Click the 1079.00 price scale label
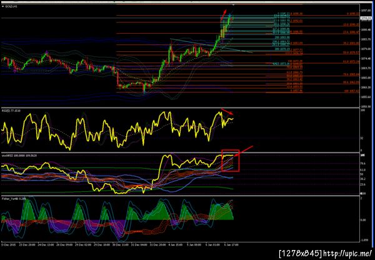The image size is (375, 260). tap(364, 49)
